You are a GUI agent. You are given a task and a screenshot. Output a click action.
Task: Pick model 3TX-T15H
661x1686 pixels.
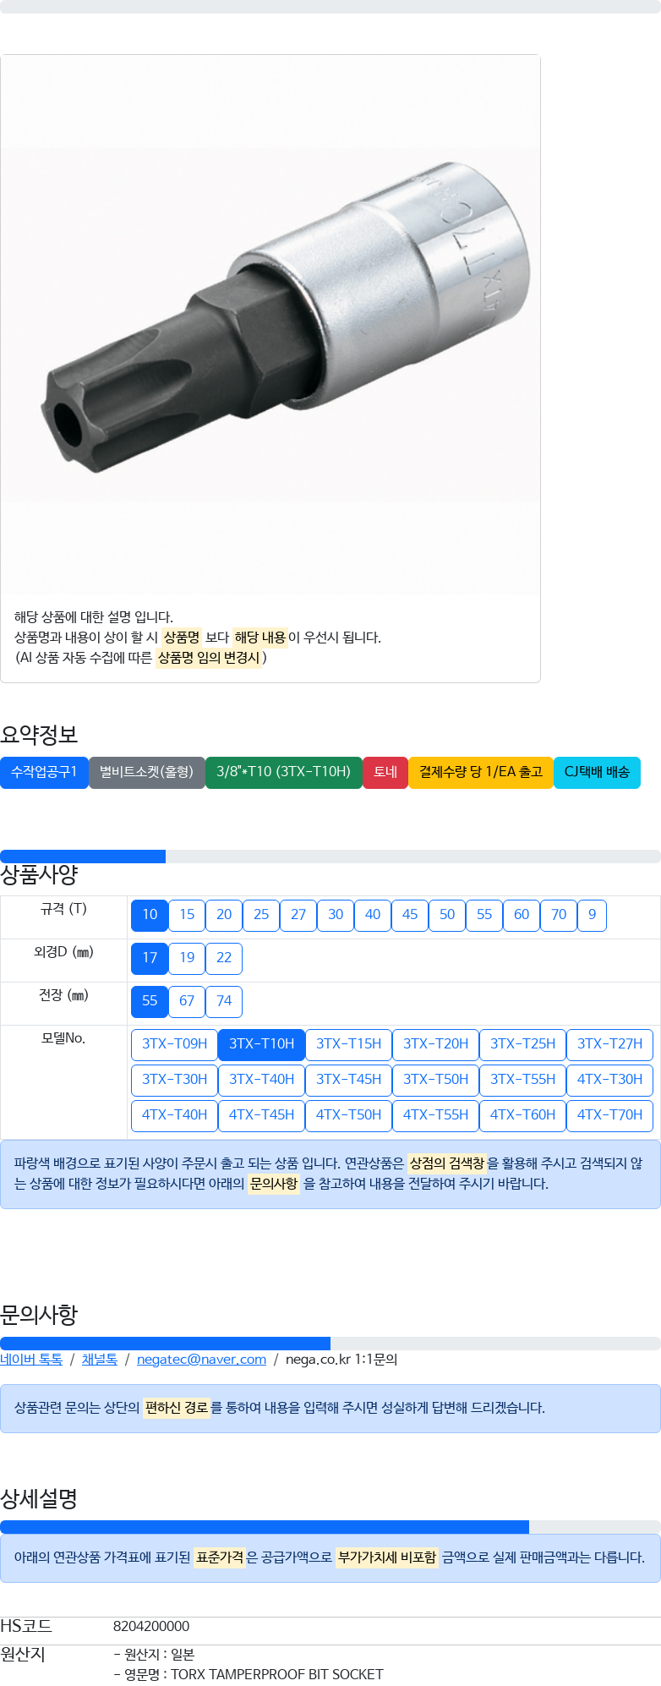coord(348,1044)
